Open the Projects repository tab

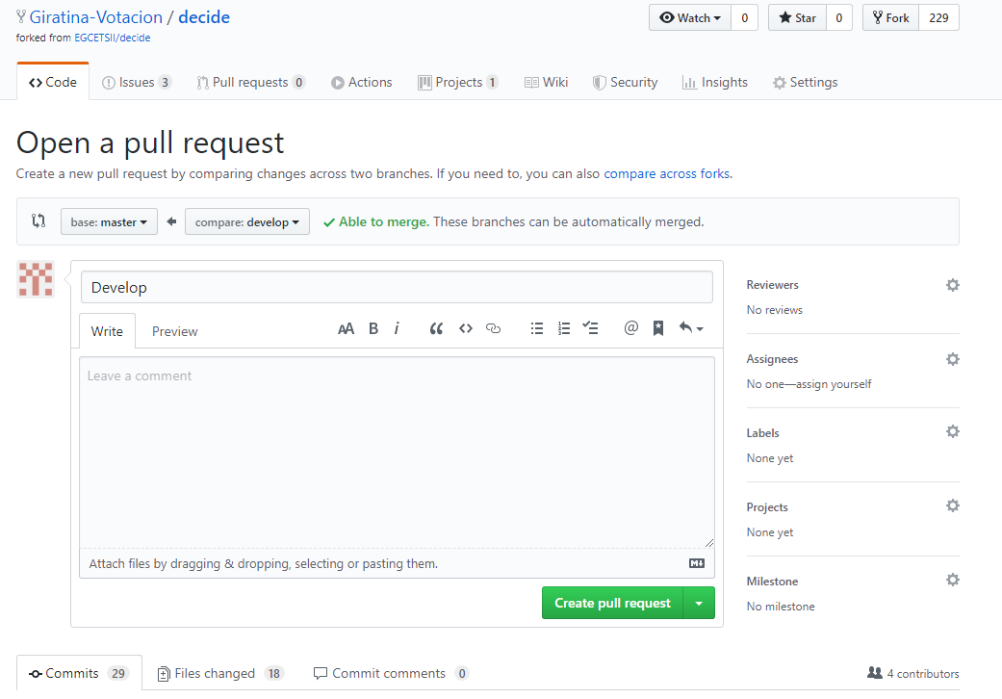[457, 83]
